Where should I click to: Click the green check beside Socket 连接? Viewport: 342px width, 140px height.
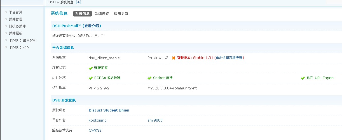click(149, 78)
